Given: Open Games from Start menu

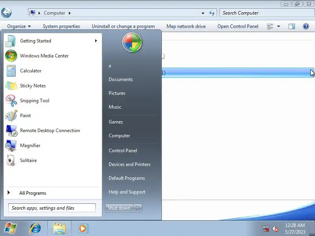Looking at the screenshot, I should coord(116,122).
